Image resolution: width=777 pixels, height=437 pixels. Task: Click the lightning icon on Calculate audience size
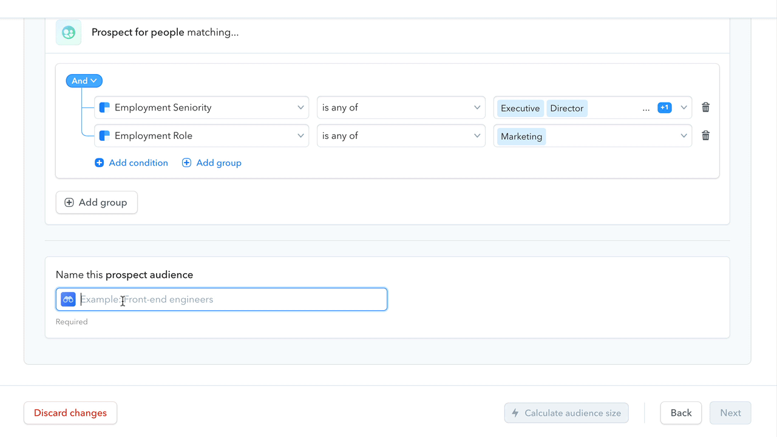[515, 413]
